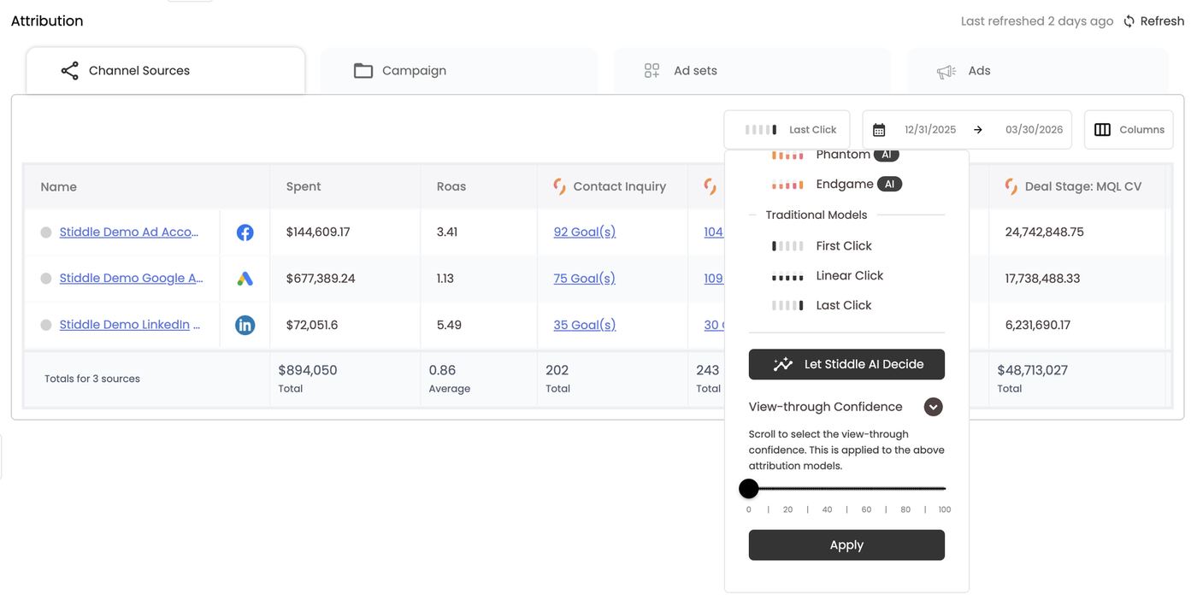Click the Deal Stage: MQL CV logo icon
Viewport: 1197px width, 600px height.
(1011, 186)
